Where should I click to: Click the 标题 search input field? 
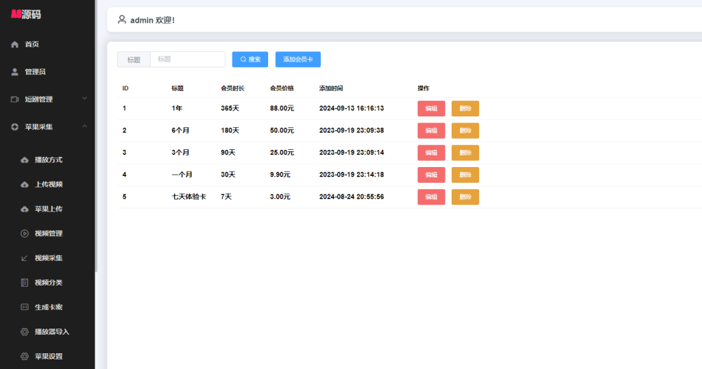187,60
